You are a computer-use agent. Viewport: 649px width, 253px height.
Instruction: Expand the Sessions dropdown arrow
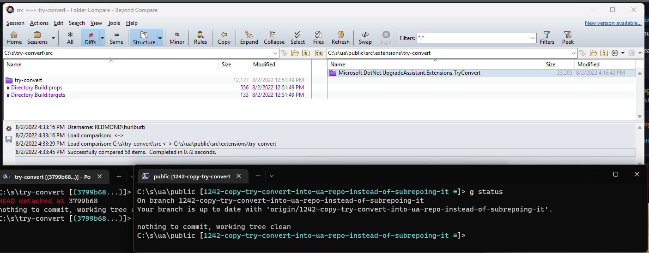point(53,38)
